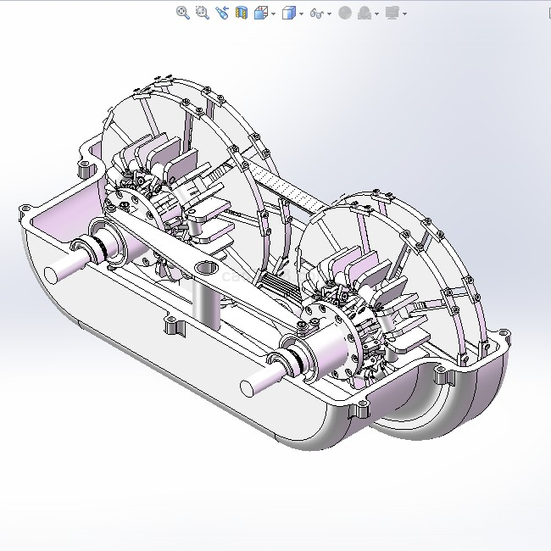
Task: Activate the Zoom to Area tool
Action: (202, 13)
